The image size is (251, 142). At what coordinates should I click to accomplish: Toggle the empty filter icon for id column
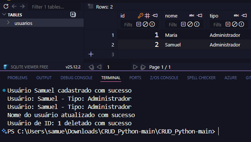pos(139,24)
